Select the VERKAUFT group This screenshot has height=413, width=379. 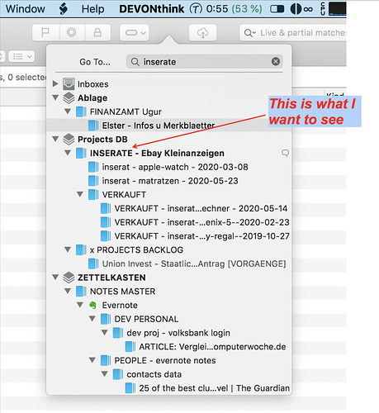[124, 194]
